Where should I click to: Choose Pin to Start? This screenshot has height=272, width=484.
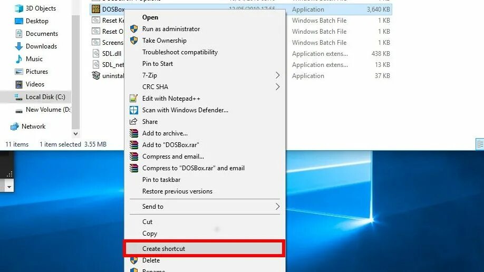click(x=158, y=64)
